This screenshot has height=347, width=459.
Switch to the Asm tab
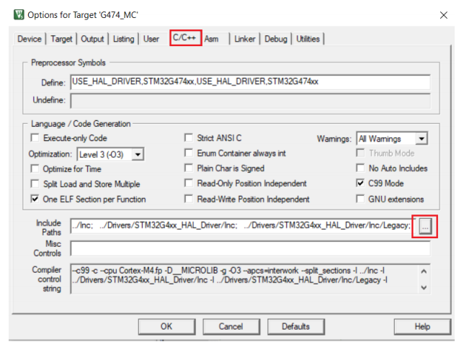coord(211,39)
